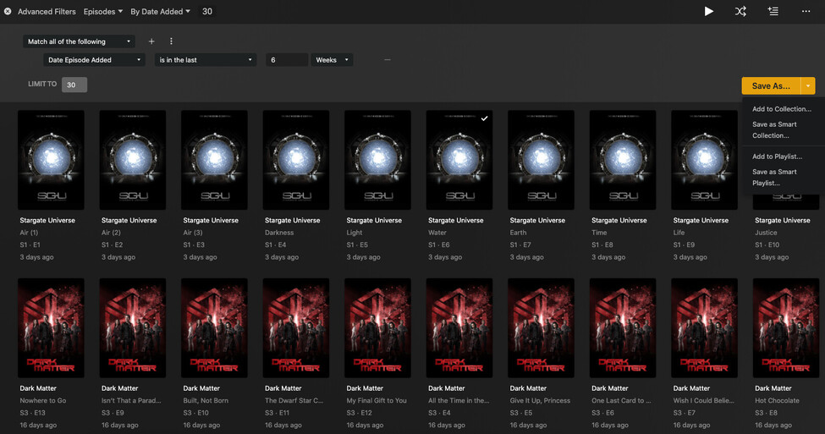Open Stargate Universe Air (2) poster
Viewport: 825px width, 434px height.
coord(133,160)
